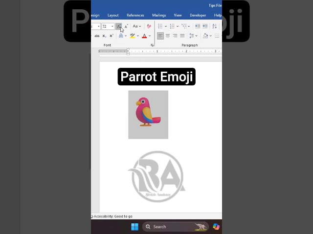313x234 pixels.
Task: Switch to the Developer tab
Action: tap(198, 15)
